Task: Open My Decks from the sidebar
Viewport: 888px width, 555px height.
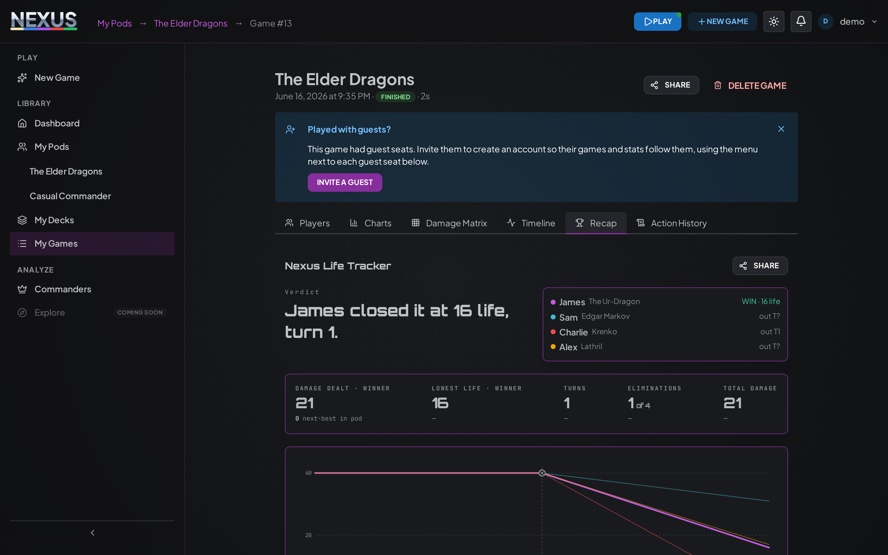Action: (x=92, y=220)
